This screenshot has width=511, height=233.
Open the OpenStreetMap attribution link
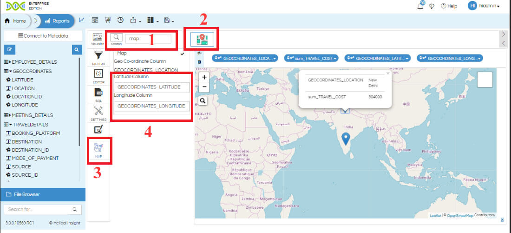[460, 215]
